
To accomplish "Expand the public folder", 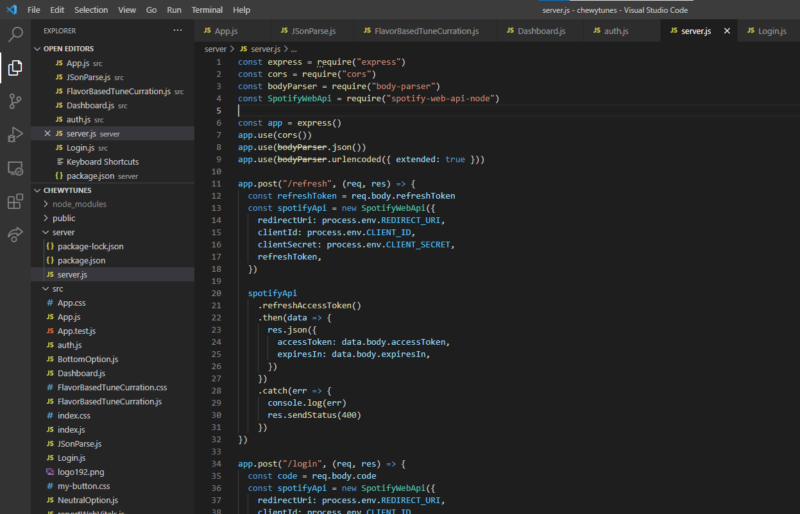I will (x=64, y=219).
